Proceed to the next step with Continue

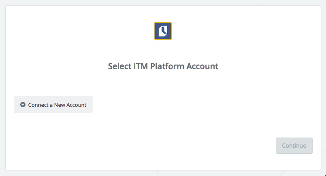[x=294, y=146]
